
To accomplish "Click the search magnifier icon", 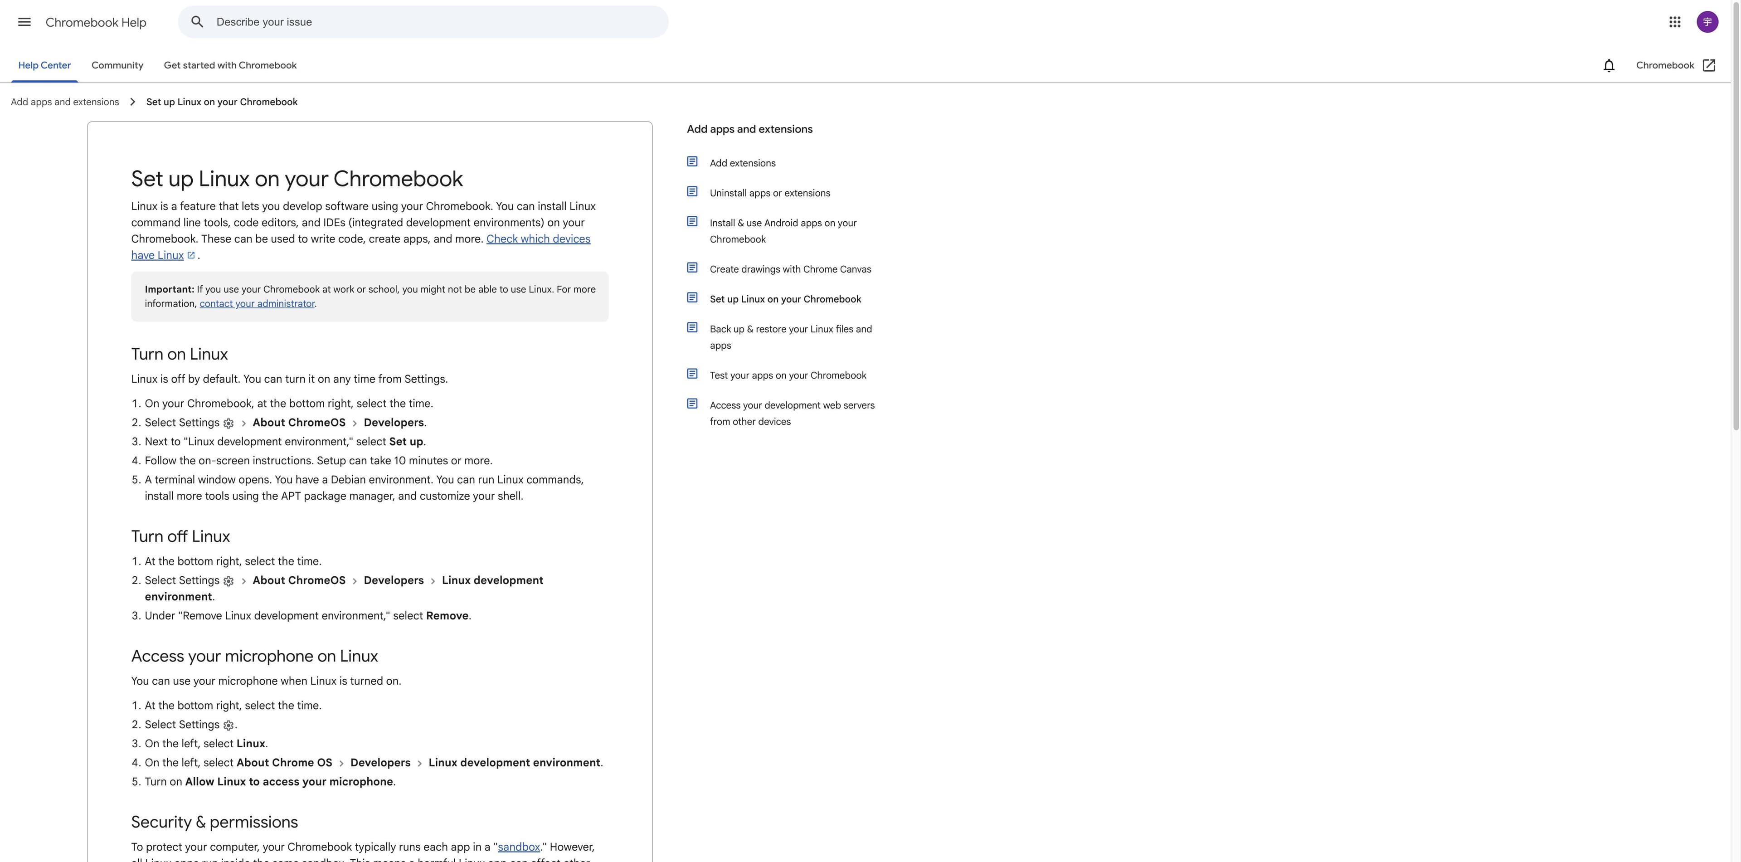I will pyautogui.click(x=197, y=22).
